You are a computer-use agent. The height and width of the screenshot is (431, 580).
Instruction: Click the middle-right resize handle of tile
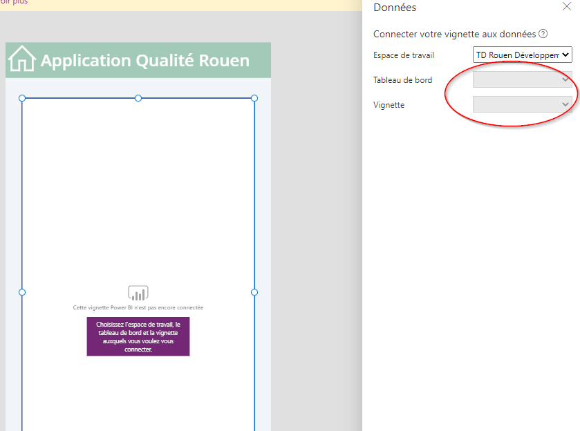click(254, 292)
